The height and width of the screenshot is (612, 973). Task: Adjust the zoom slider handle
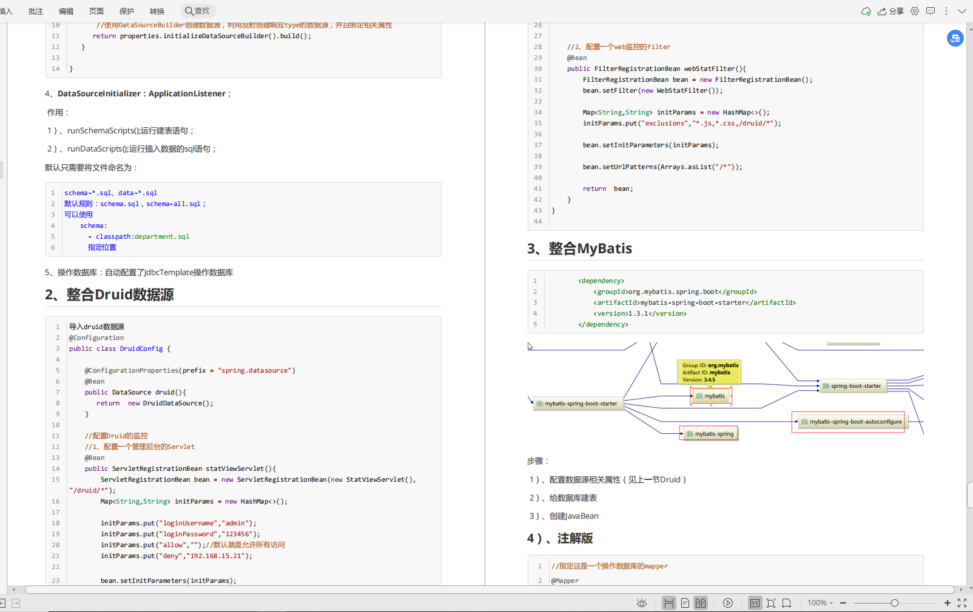pos(895,603)
